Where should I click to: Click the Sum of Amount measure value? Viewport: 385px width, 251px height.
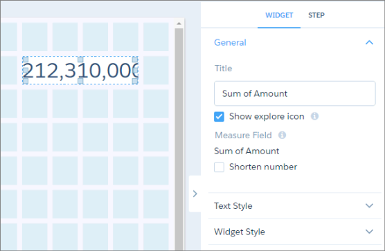click(247, 151)
